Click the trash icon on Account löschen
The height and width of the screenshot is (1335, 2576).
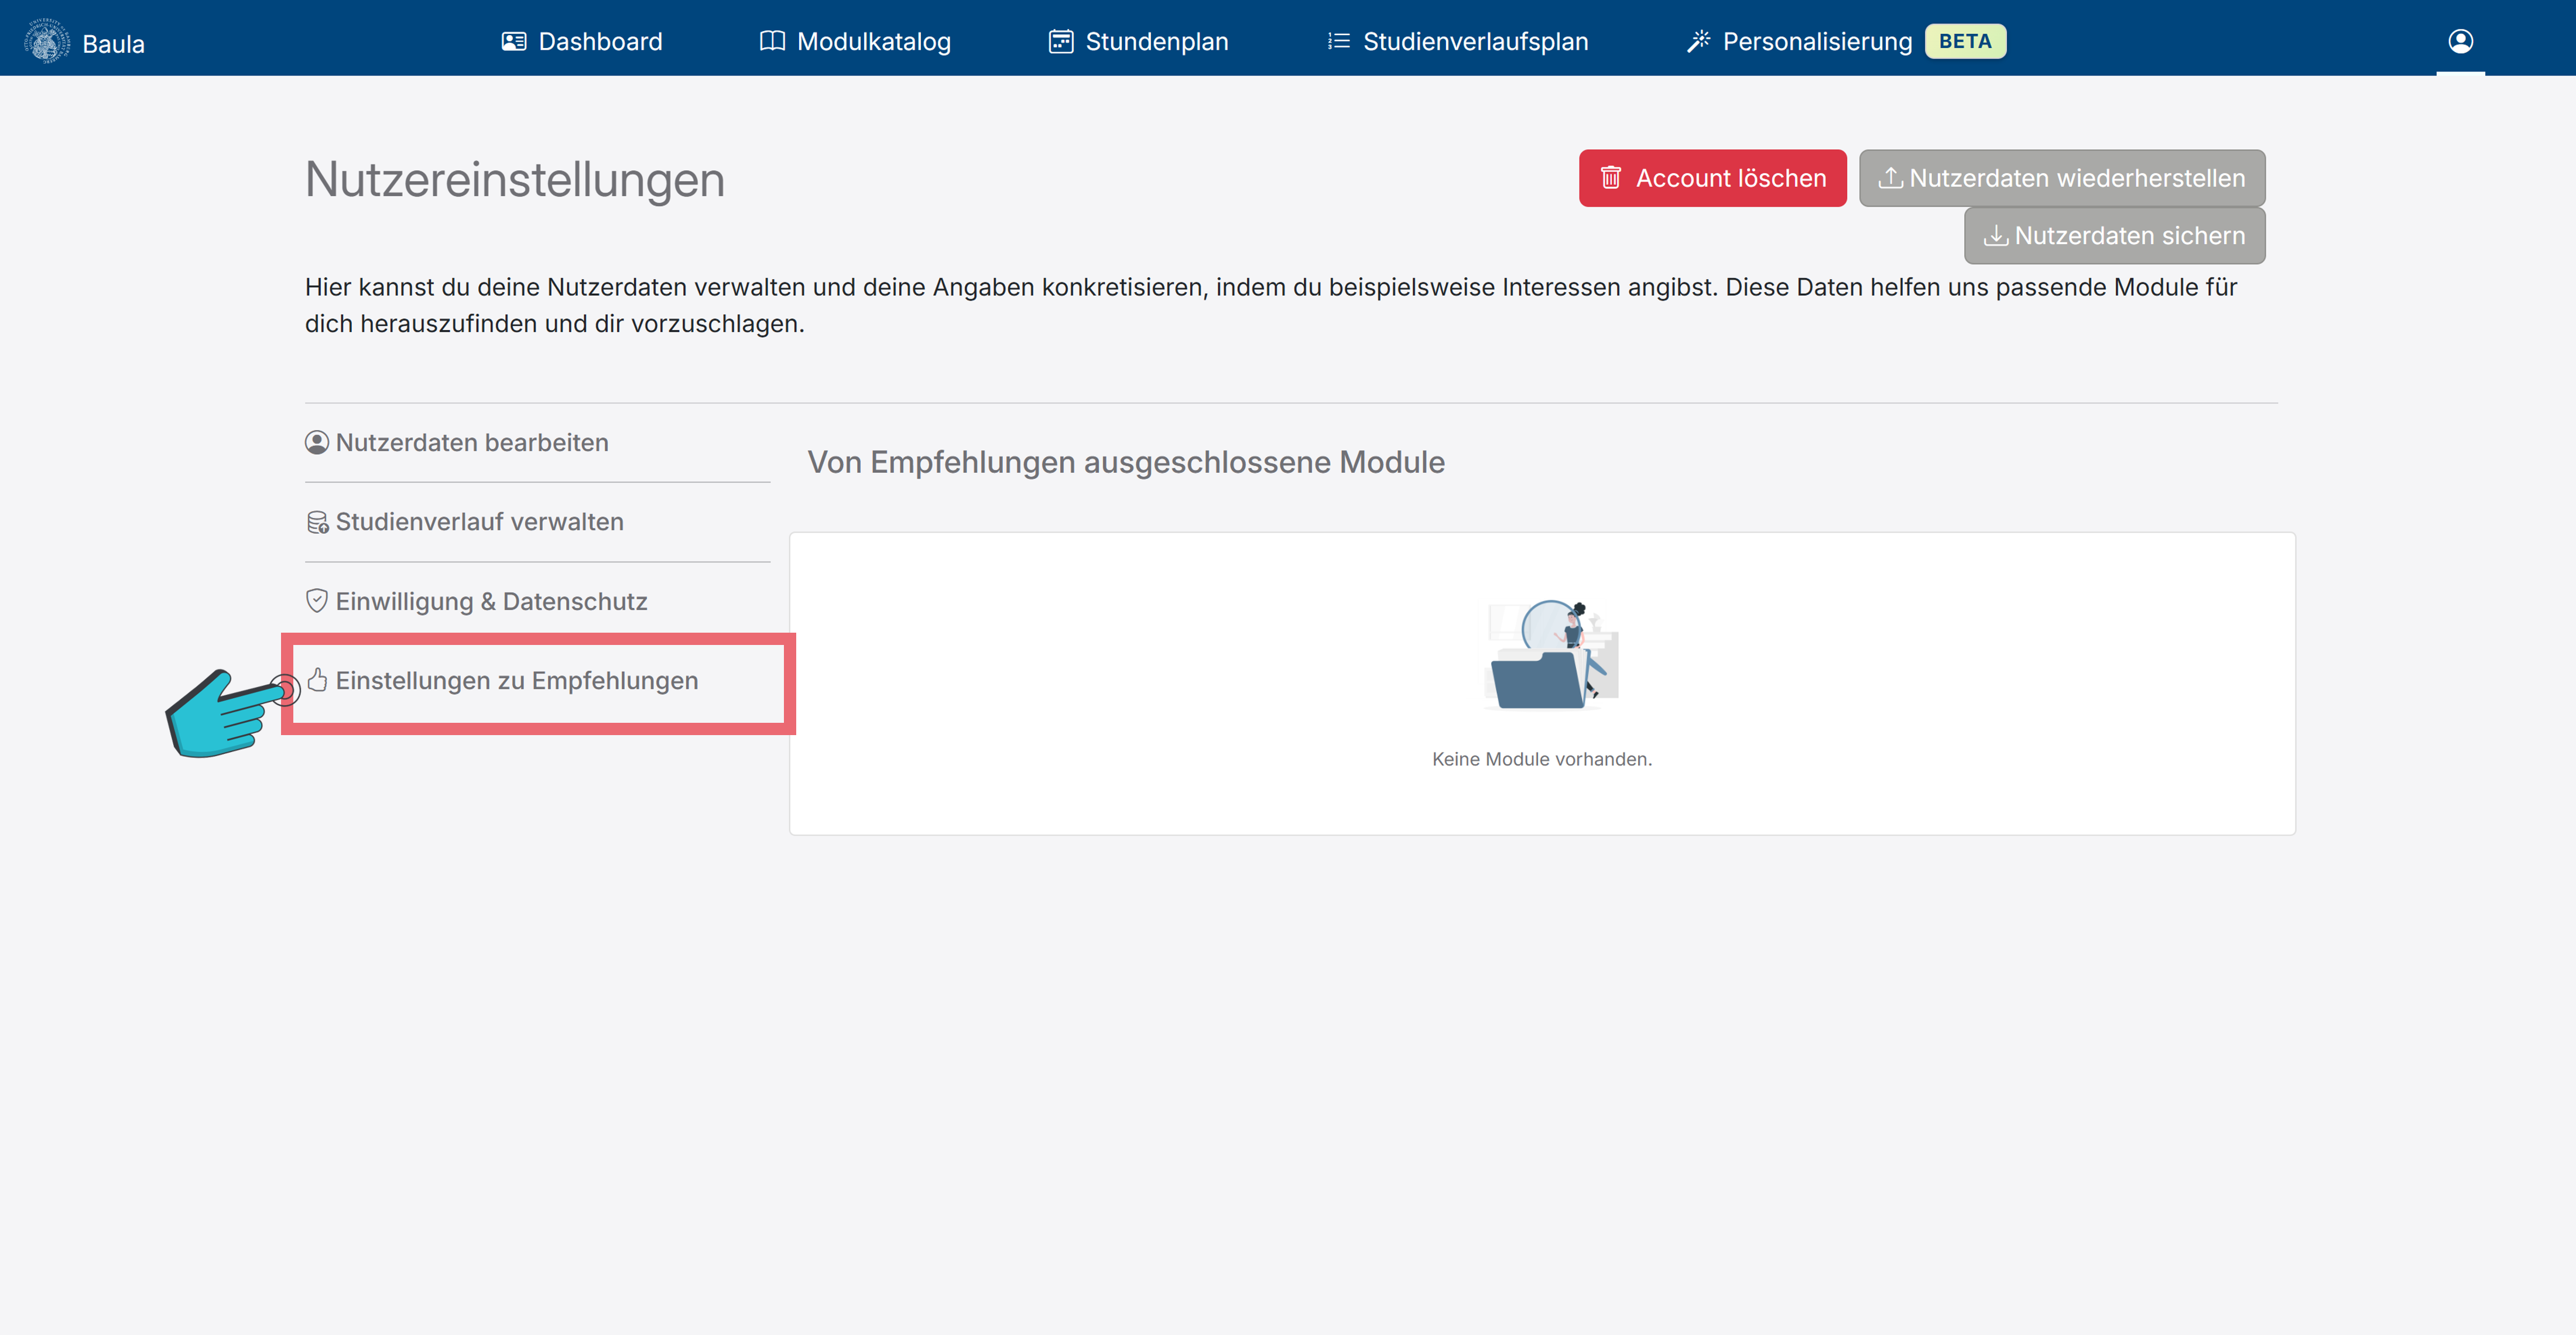coord(1610,178)
